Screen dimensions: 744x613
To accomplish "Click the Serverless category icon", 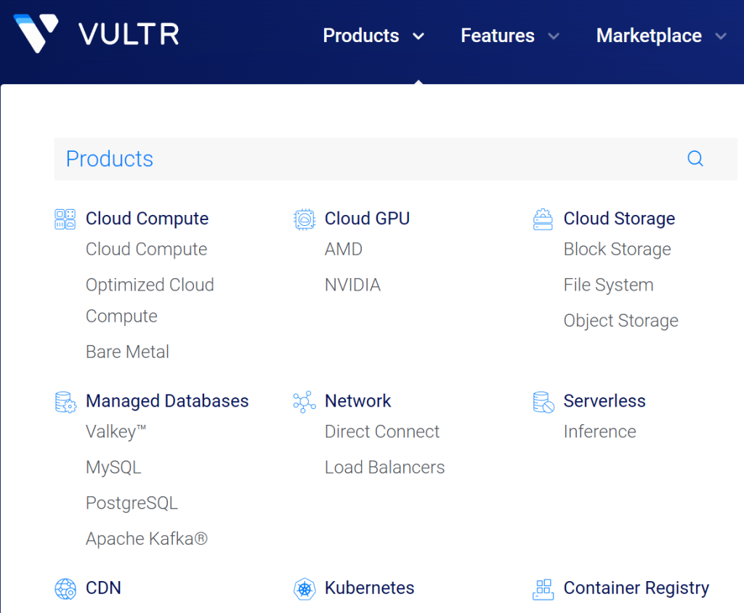I will click(543, 402).
